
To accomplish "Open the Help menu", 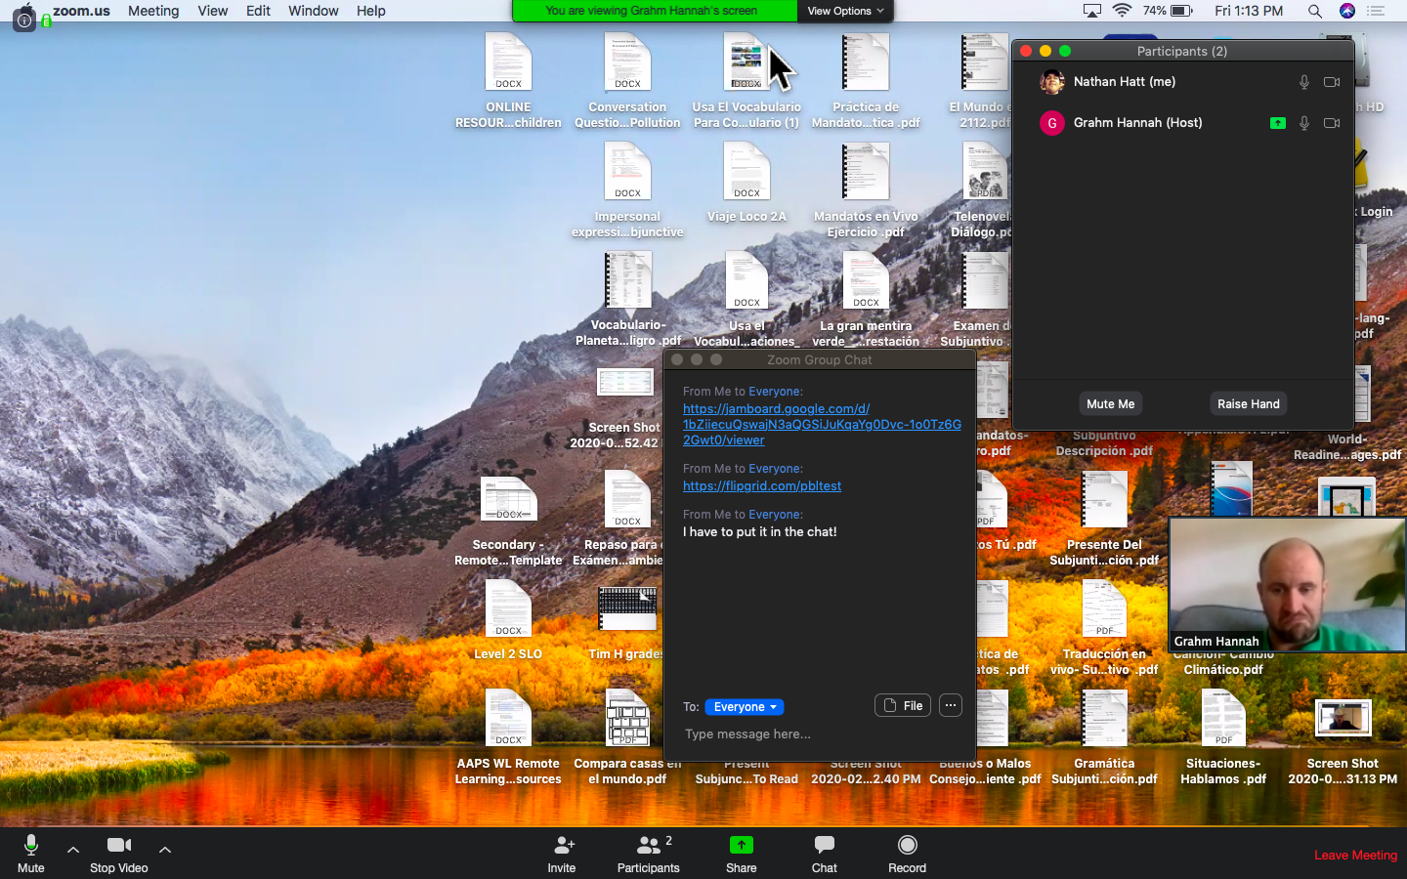I will (x=371, y=11).
